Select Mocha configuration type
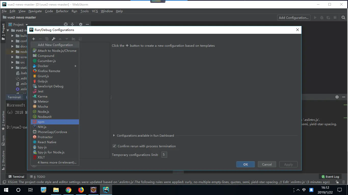This screenshot has height=195, width=348. point(55,106)
